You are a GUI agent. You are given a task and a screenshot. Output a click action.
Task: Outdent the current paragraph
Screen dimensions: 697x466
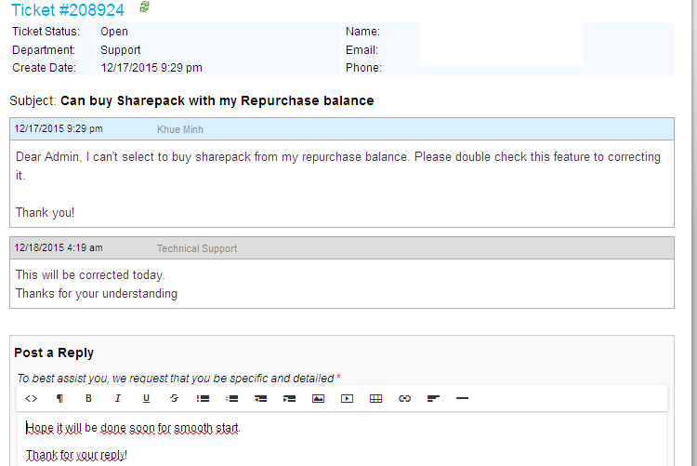261,398
